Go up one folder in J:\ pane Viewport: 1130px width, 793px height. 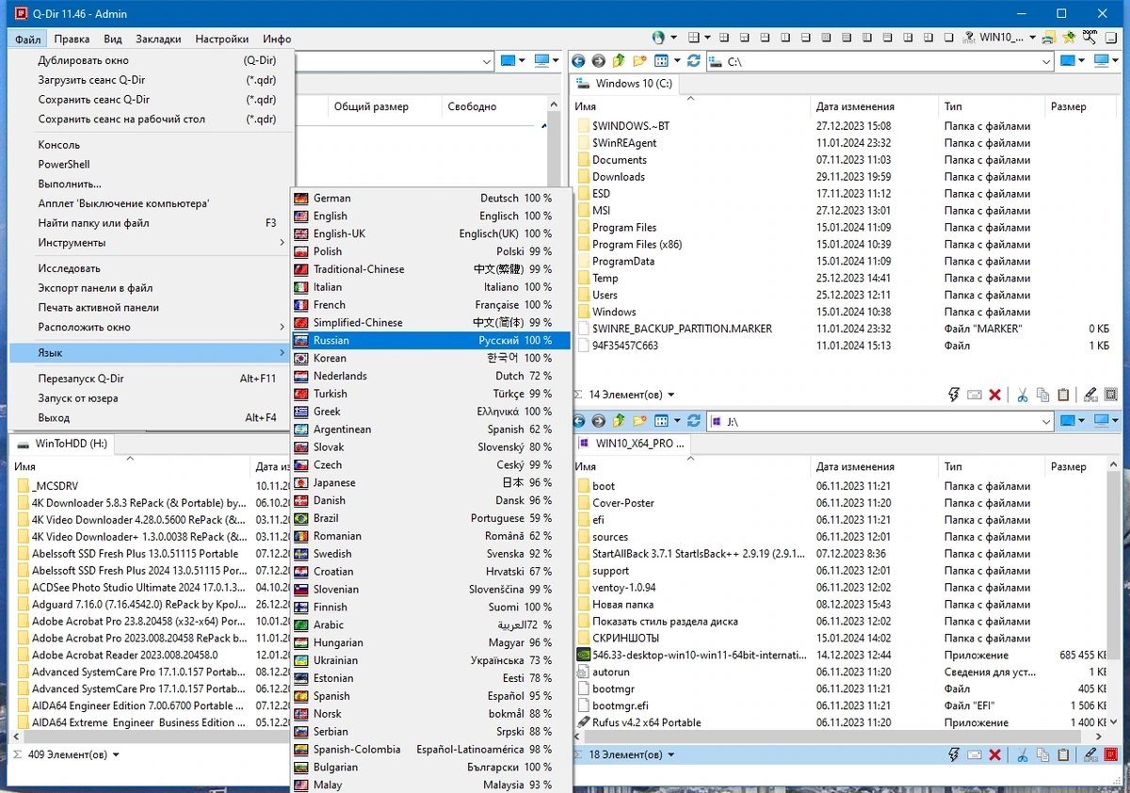[619, 421]
